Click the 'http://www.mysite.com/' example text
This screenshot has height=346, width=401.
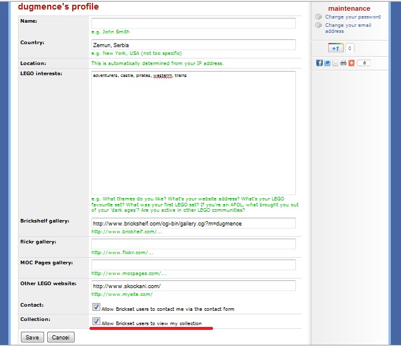122,294
